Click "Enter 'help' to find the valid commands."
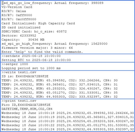The image size is (135, 132). 42,52
